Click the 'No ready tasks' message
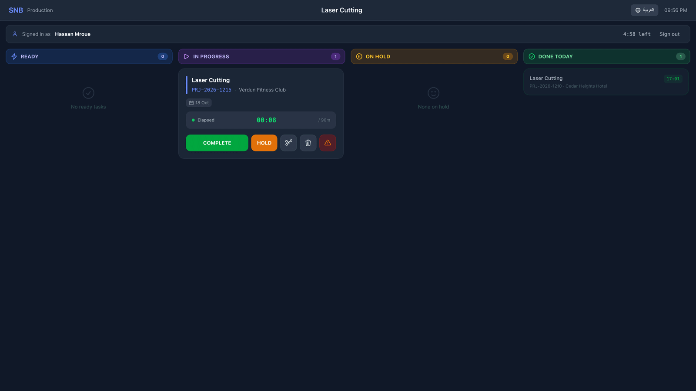696x391 pixels. tap(88, 107)
